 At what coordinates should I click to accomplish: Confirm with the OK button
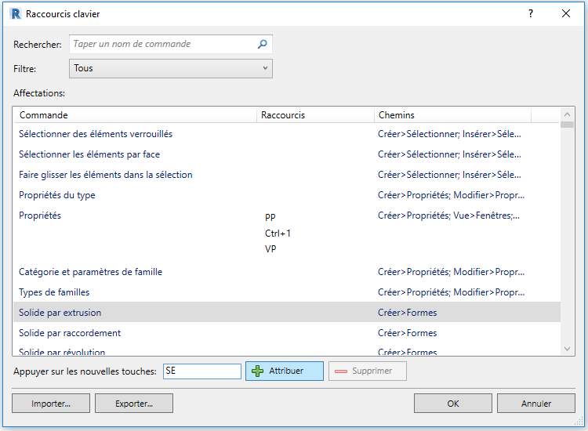452,404
